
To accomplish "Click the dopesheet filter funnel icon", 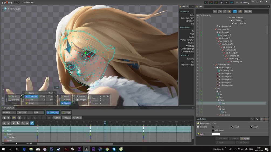I will 14,118.
